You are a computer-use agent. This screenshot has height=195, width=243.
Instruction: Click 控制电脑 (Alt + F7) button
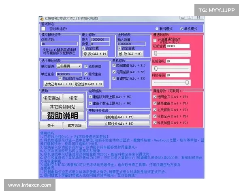coord(119,117)
